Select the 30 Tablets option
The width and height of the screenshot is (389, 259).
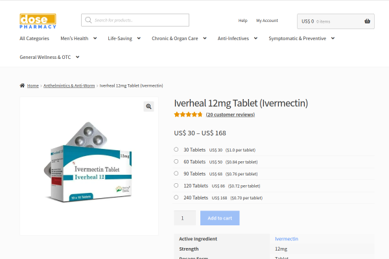pos(176,150)
